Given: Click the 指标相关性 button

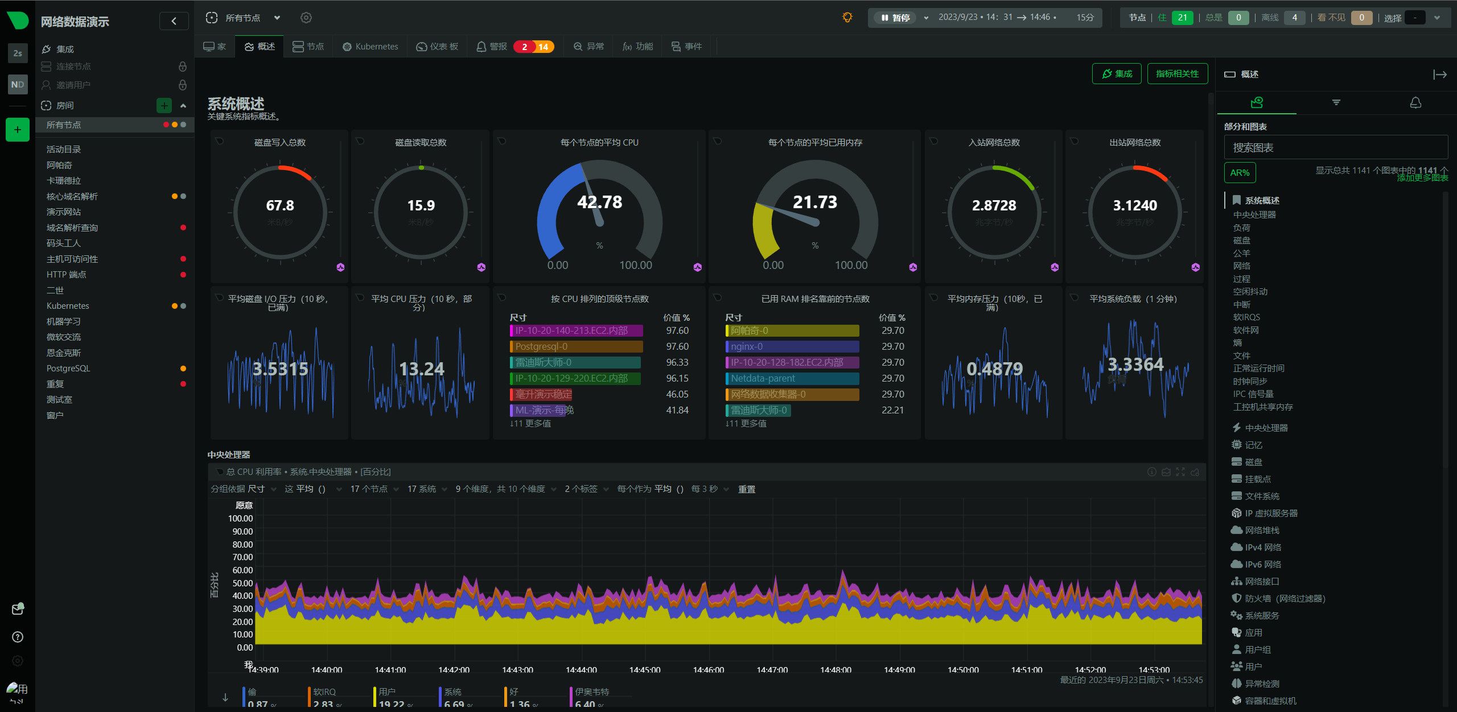Looking at the screenshot, I should 1178,74.
